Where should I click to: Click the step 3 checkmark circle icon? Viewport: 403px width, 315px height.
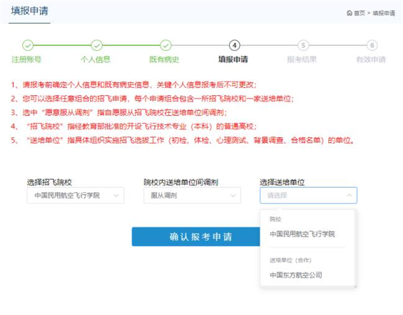coord(166,45)
